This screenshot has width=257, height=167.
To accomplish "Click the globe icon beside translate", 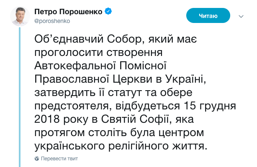I will [37, 159].
